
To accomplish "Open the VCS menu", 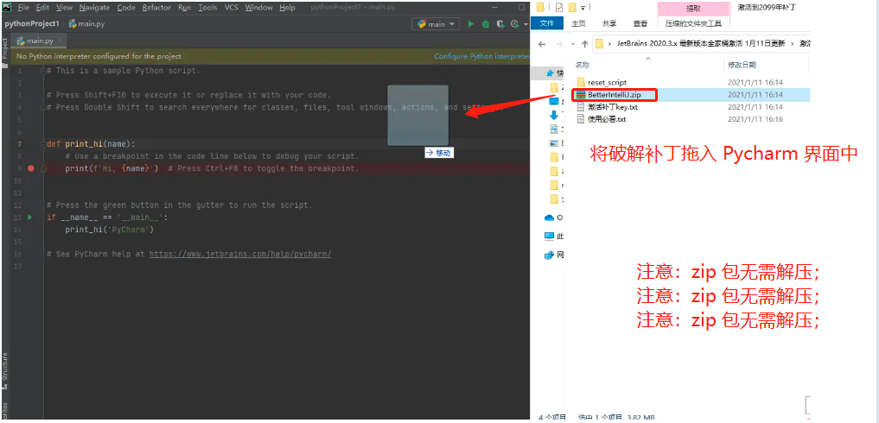I will (232, 8).
